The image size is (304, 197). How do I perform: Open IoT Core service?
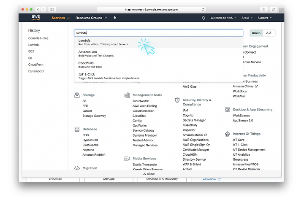[239, 140]
